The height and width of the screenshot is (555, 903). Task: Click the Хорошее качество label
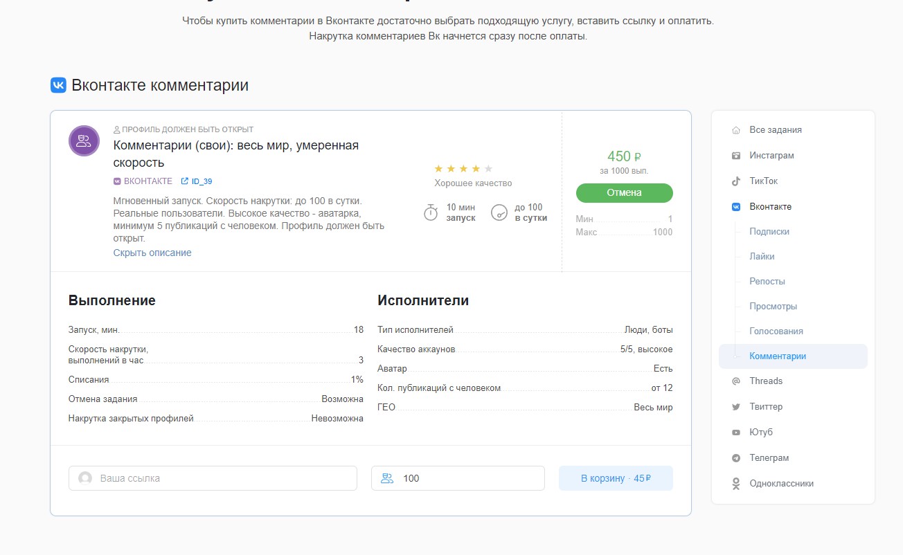tap(473, 183)
